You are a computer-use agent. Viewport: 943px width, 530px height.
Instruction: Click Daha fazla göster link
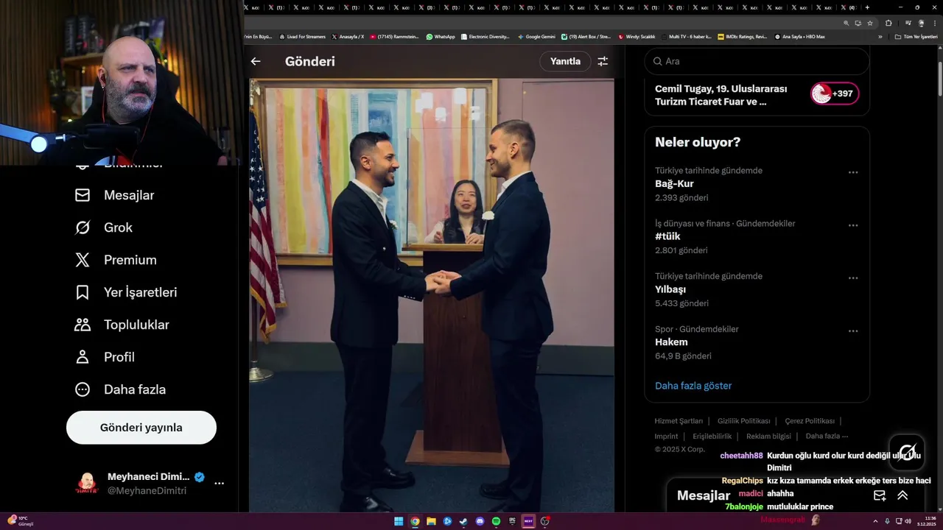(x=693, y=386)
